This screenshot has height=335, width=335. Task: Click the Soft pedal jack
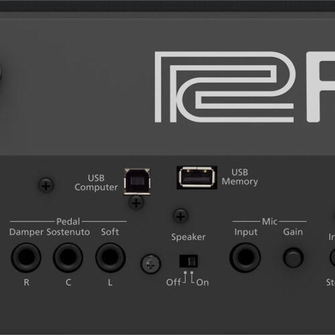[111, 257]
